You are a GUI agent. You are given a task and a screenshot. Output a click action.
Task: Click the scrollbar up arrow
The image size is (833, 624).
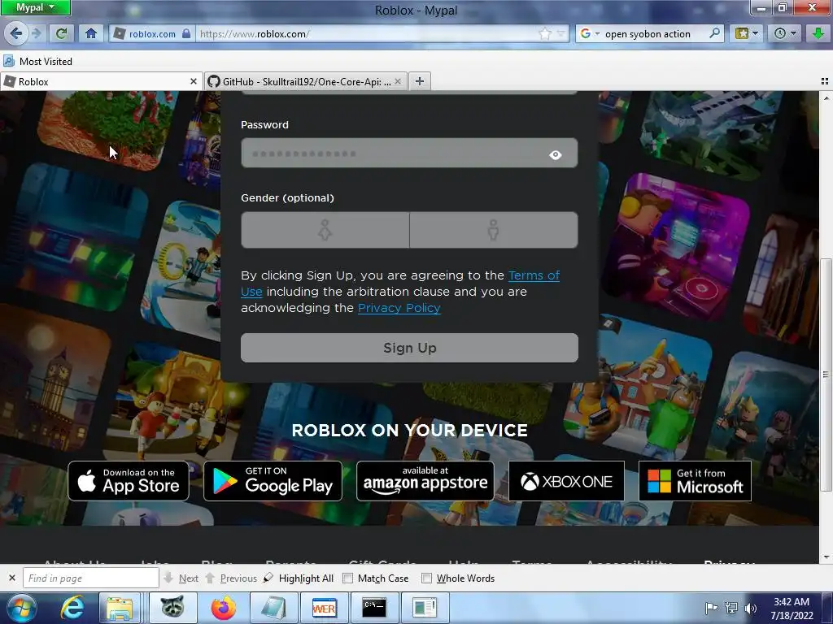pos(826,97)
